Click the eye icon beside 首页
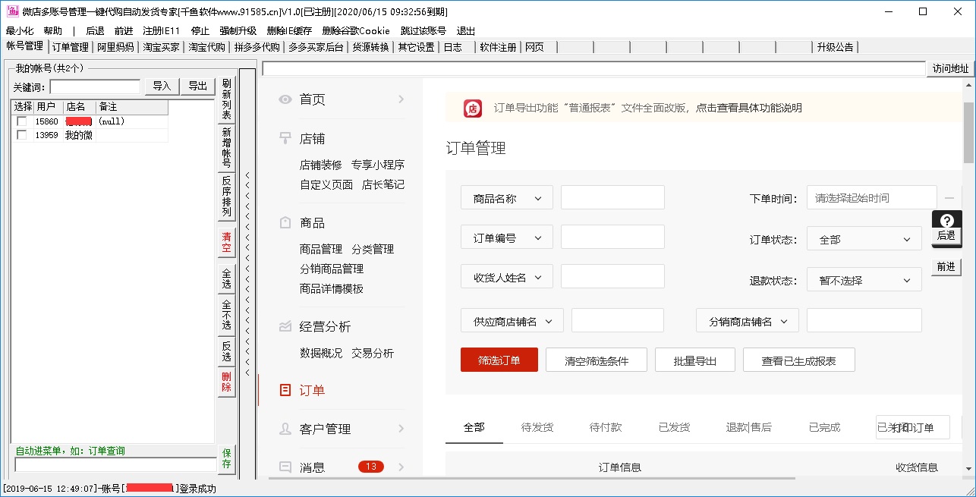The width and height of the screenshot is (976, 497). coord(285,99)
